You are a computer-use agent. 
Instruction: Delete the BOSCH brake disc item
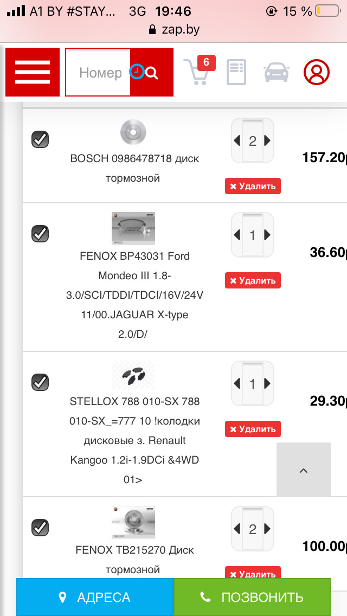(x=253, y=186)
